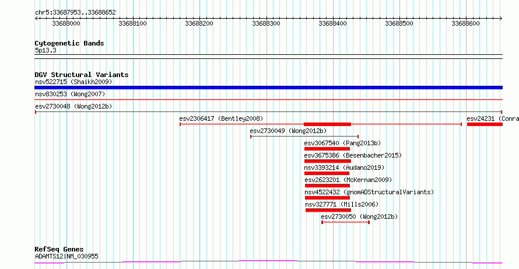
Task: Click the thin esv2730050 variant line
Action: click(346, 222)
